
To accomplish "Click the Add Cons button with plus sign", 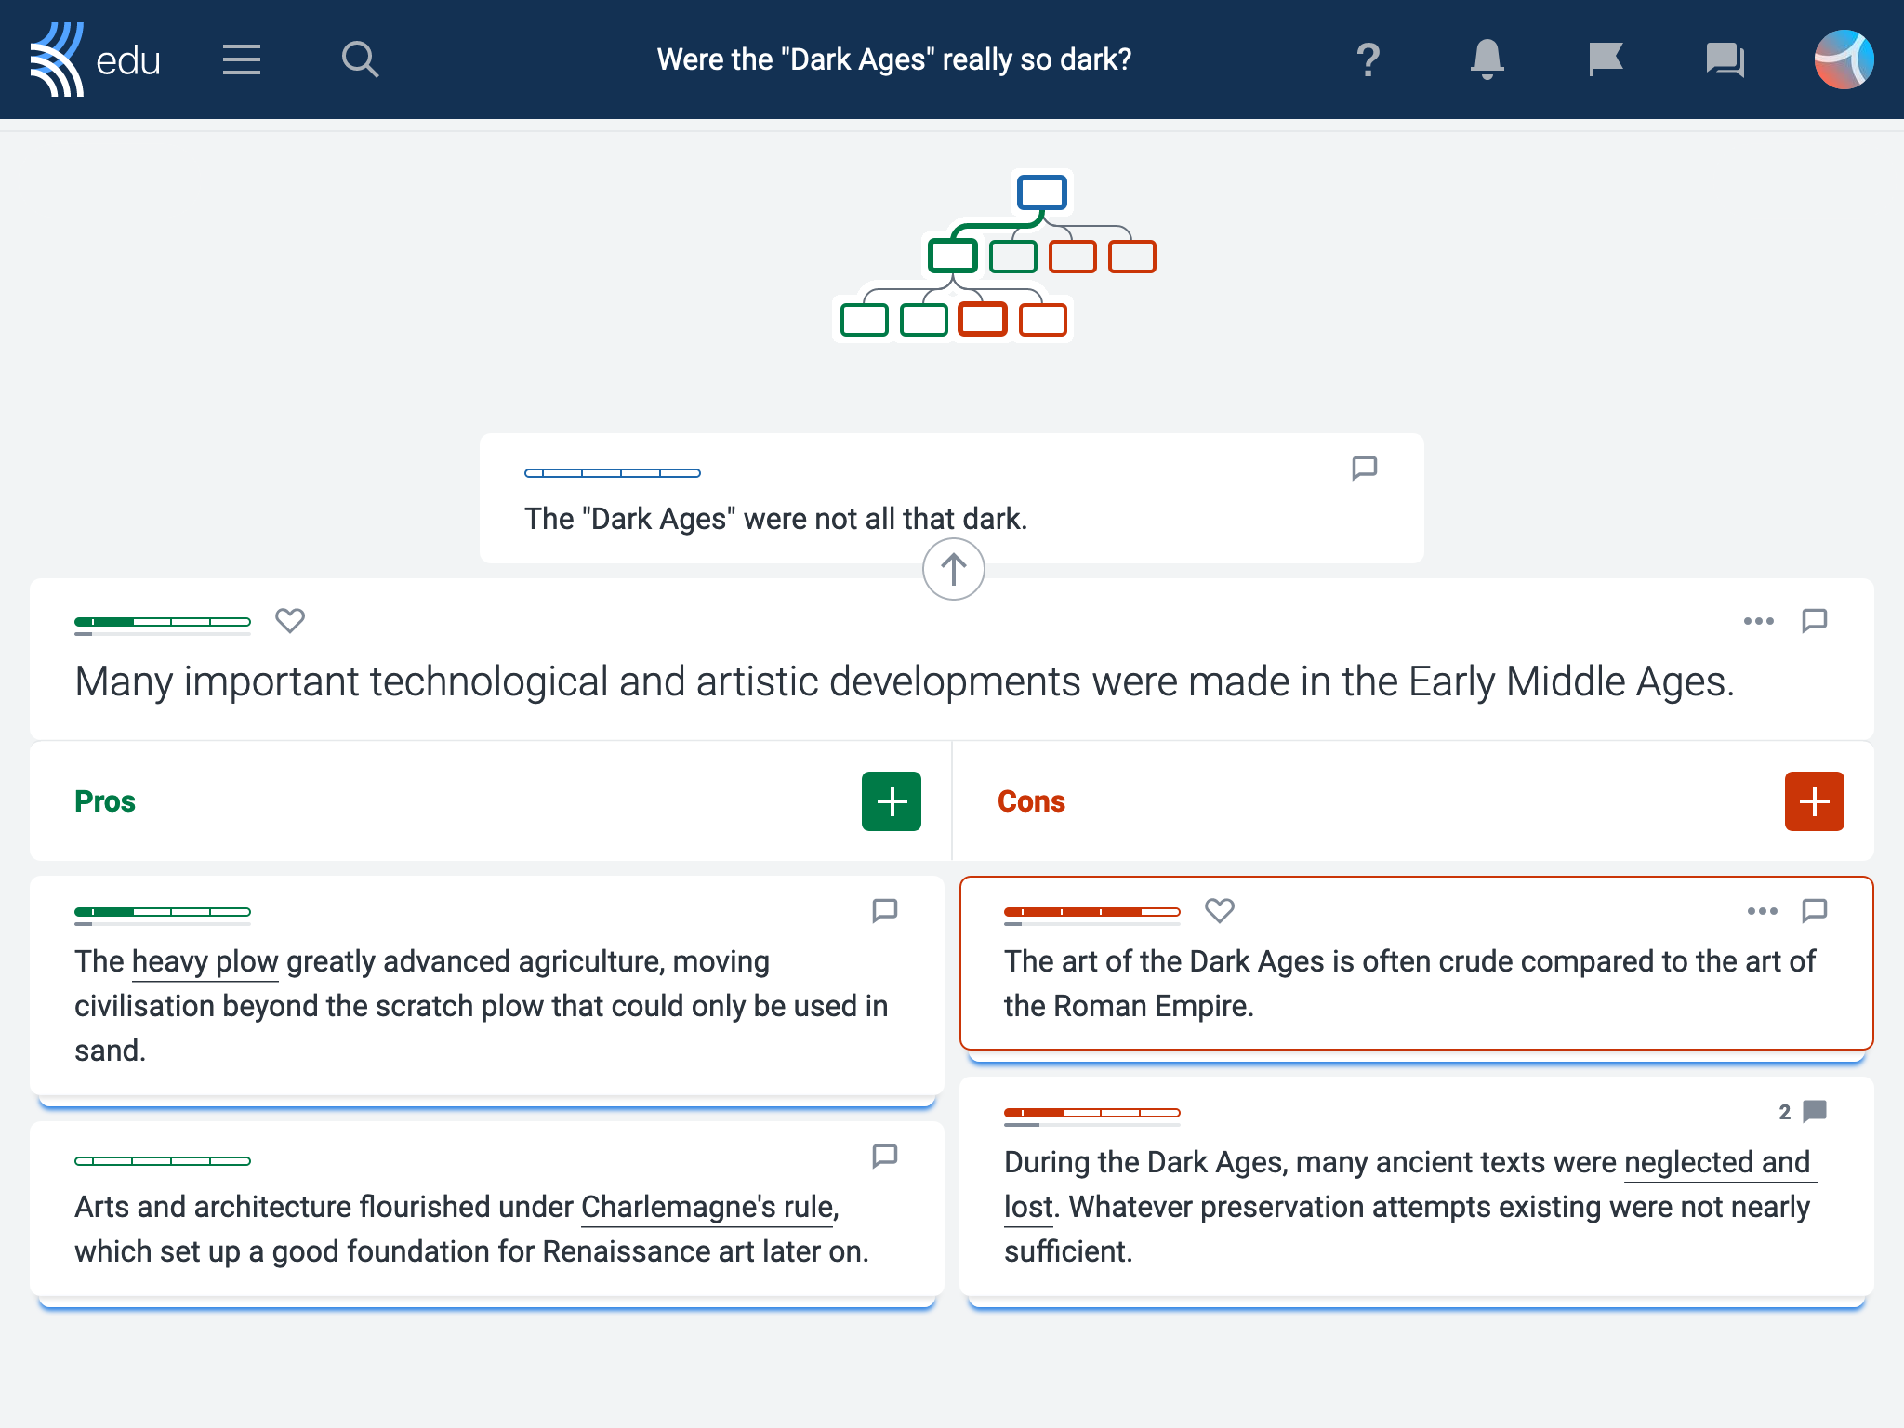I will pyautogui.click(x=1811, y=801).
